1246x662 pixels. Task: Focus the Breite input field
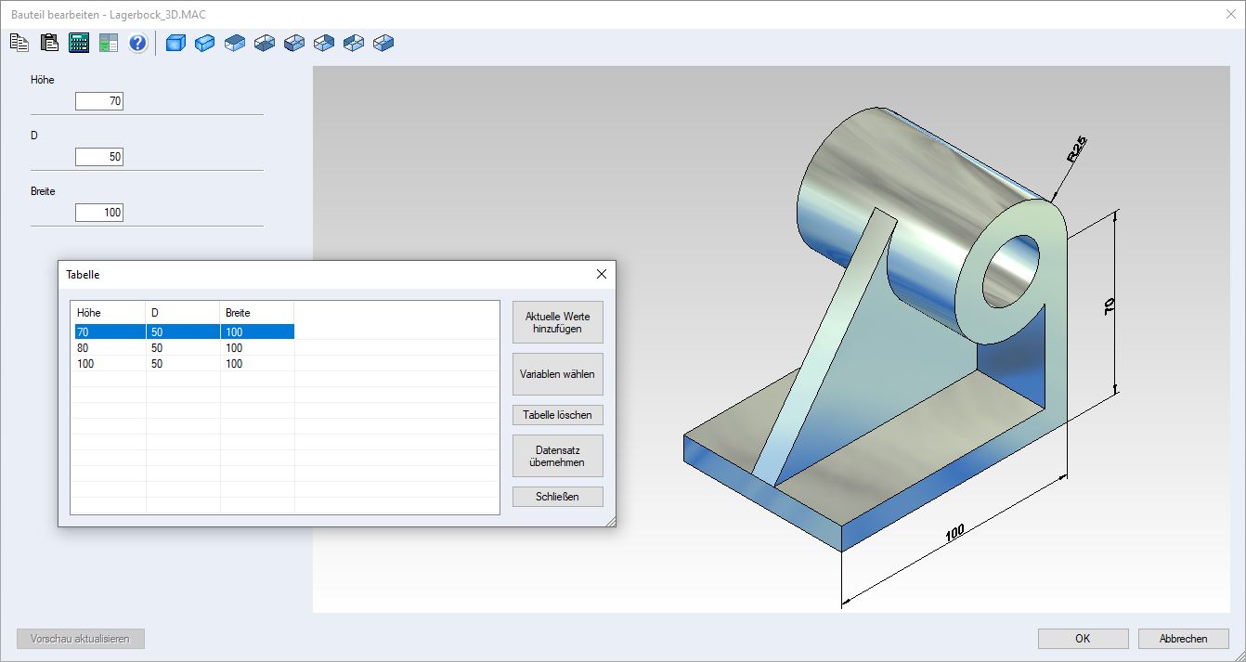[x=99, y=213]
